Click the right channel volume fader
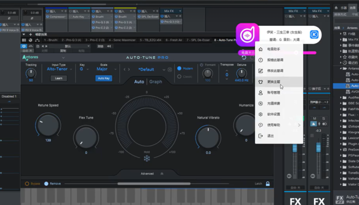Image resolution: width=359 pixels, height=205 pixels. pyautogui.click(x=319, y=147)
